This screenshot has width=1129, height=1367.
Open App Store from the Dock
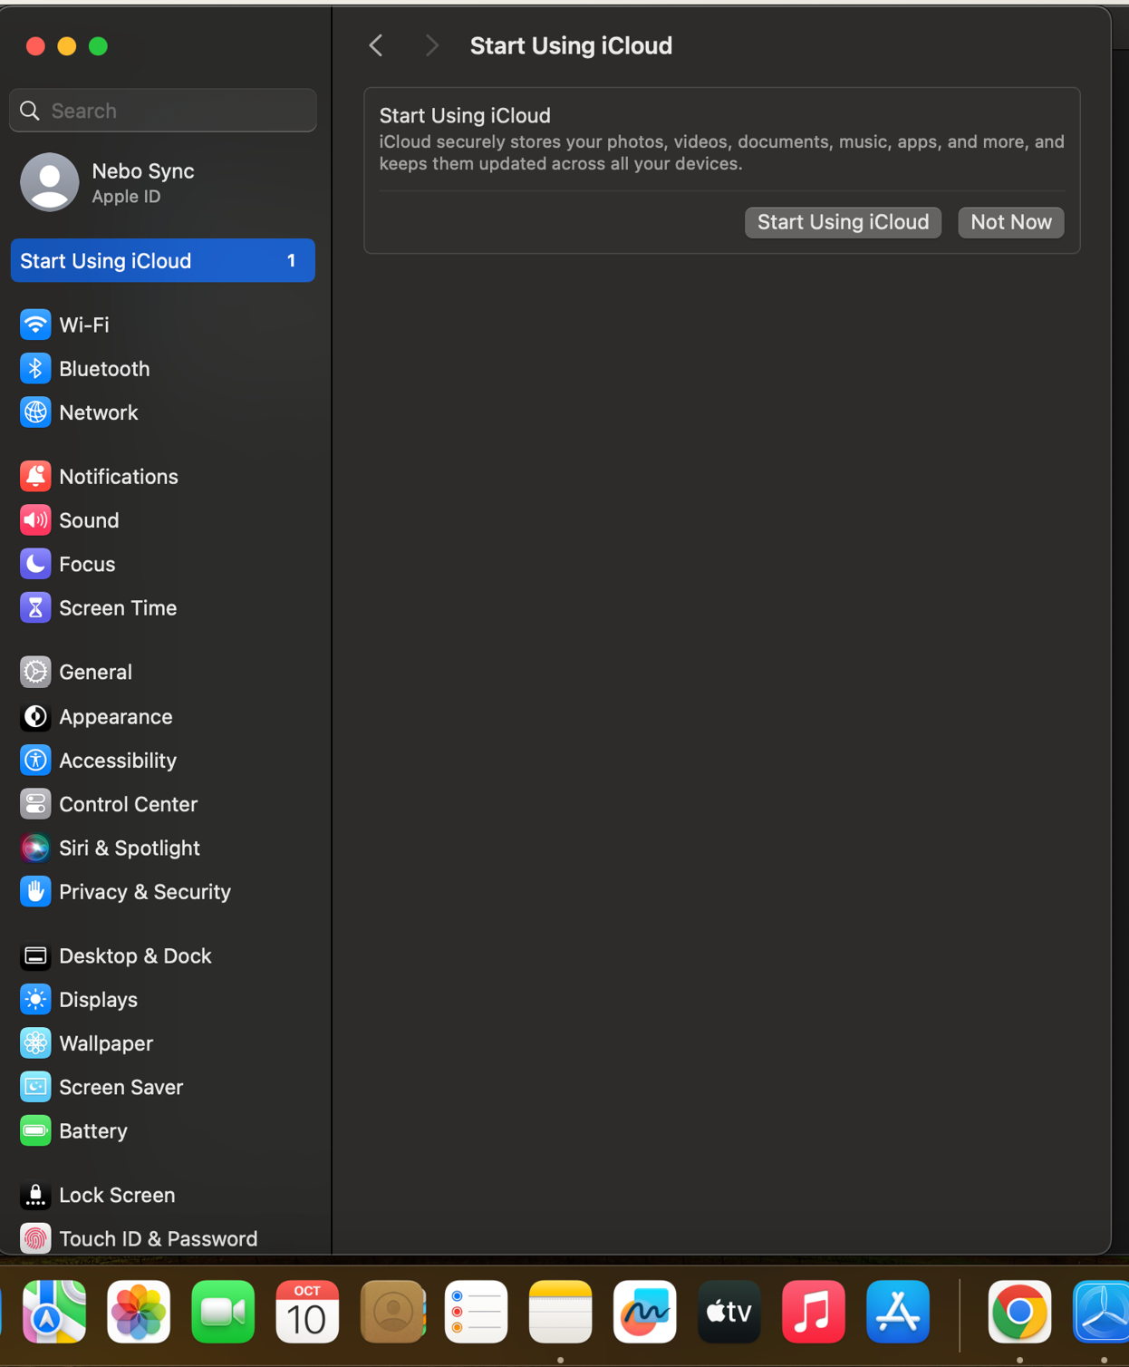point(898,1312)
